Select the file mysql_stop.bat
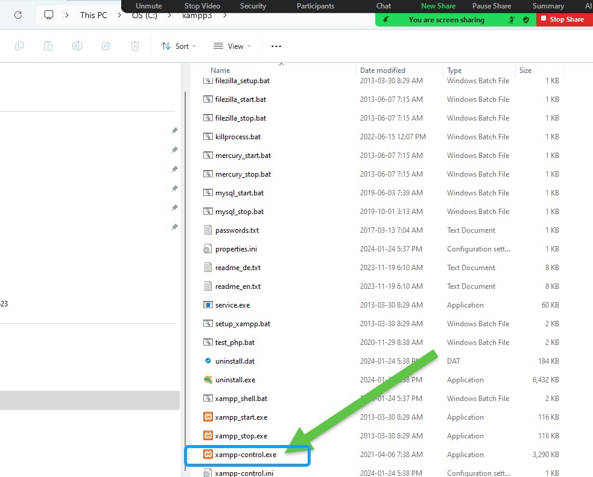The width and height of the screenshot is (593, 477). [x=239, y=212]
